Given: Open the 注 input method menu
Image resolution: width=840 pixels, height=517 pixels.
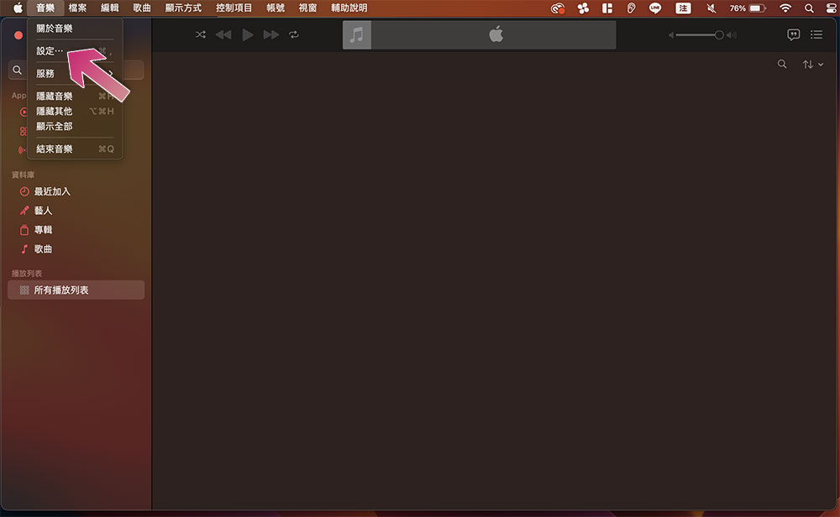Looking at the screenshot, I should tap(683, 8).
